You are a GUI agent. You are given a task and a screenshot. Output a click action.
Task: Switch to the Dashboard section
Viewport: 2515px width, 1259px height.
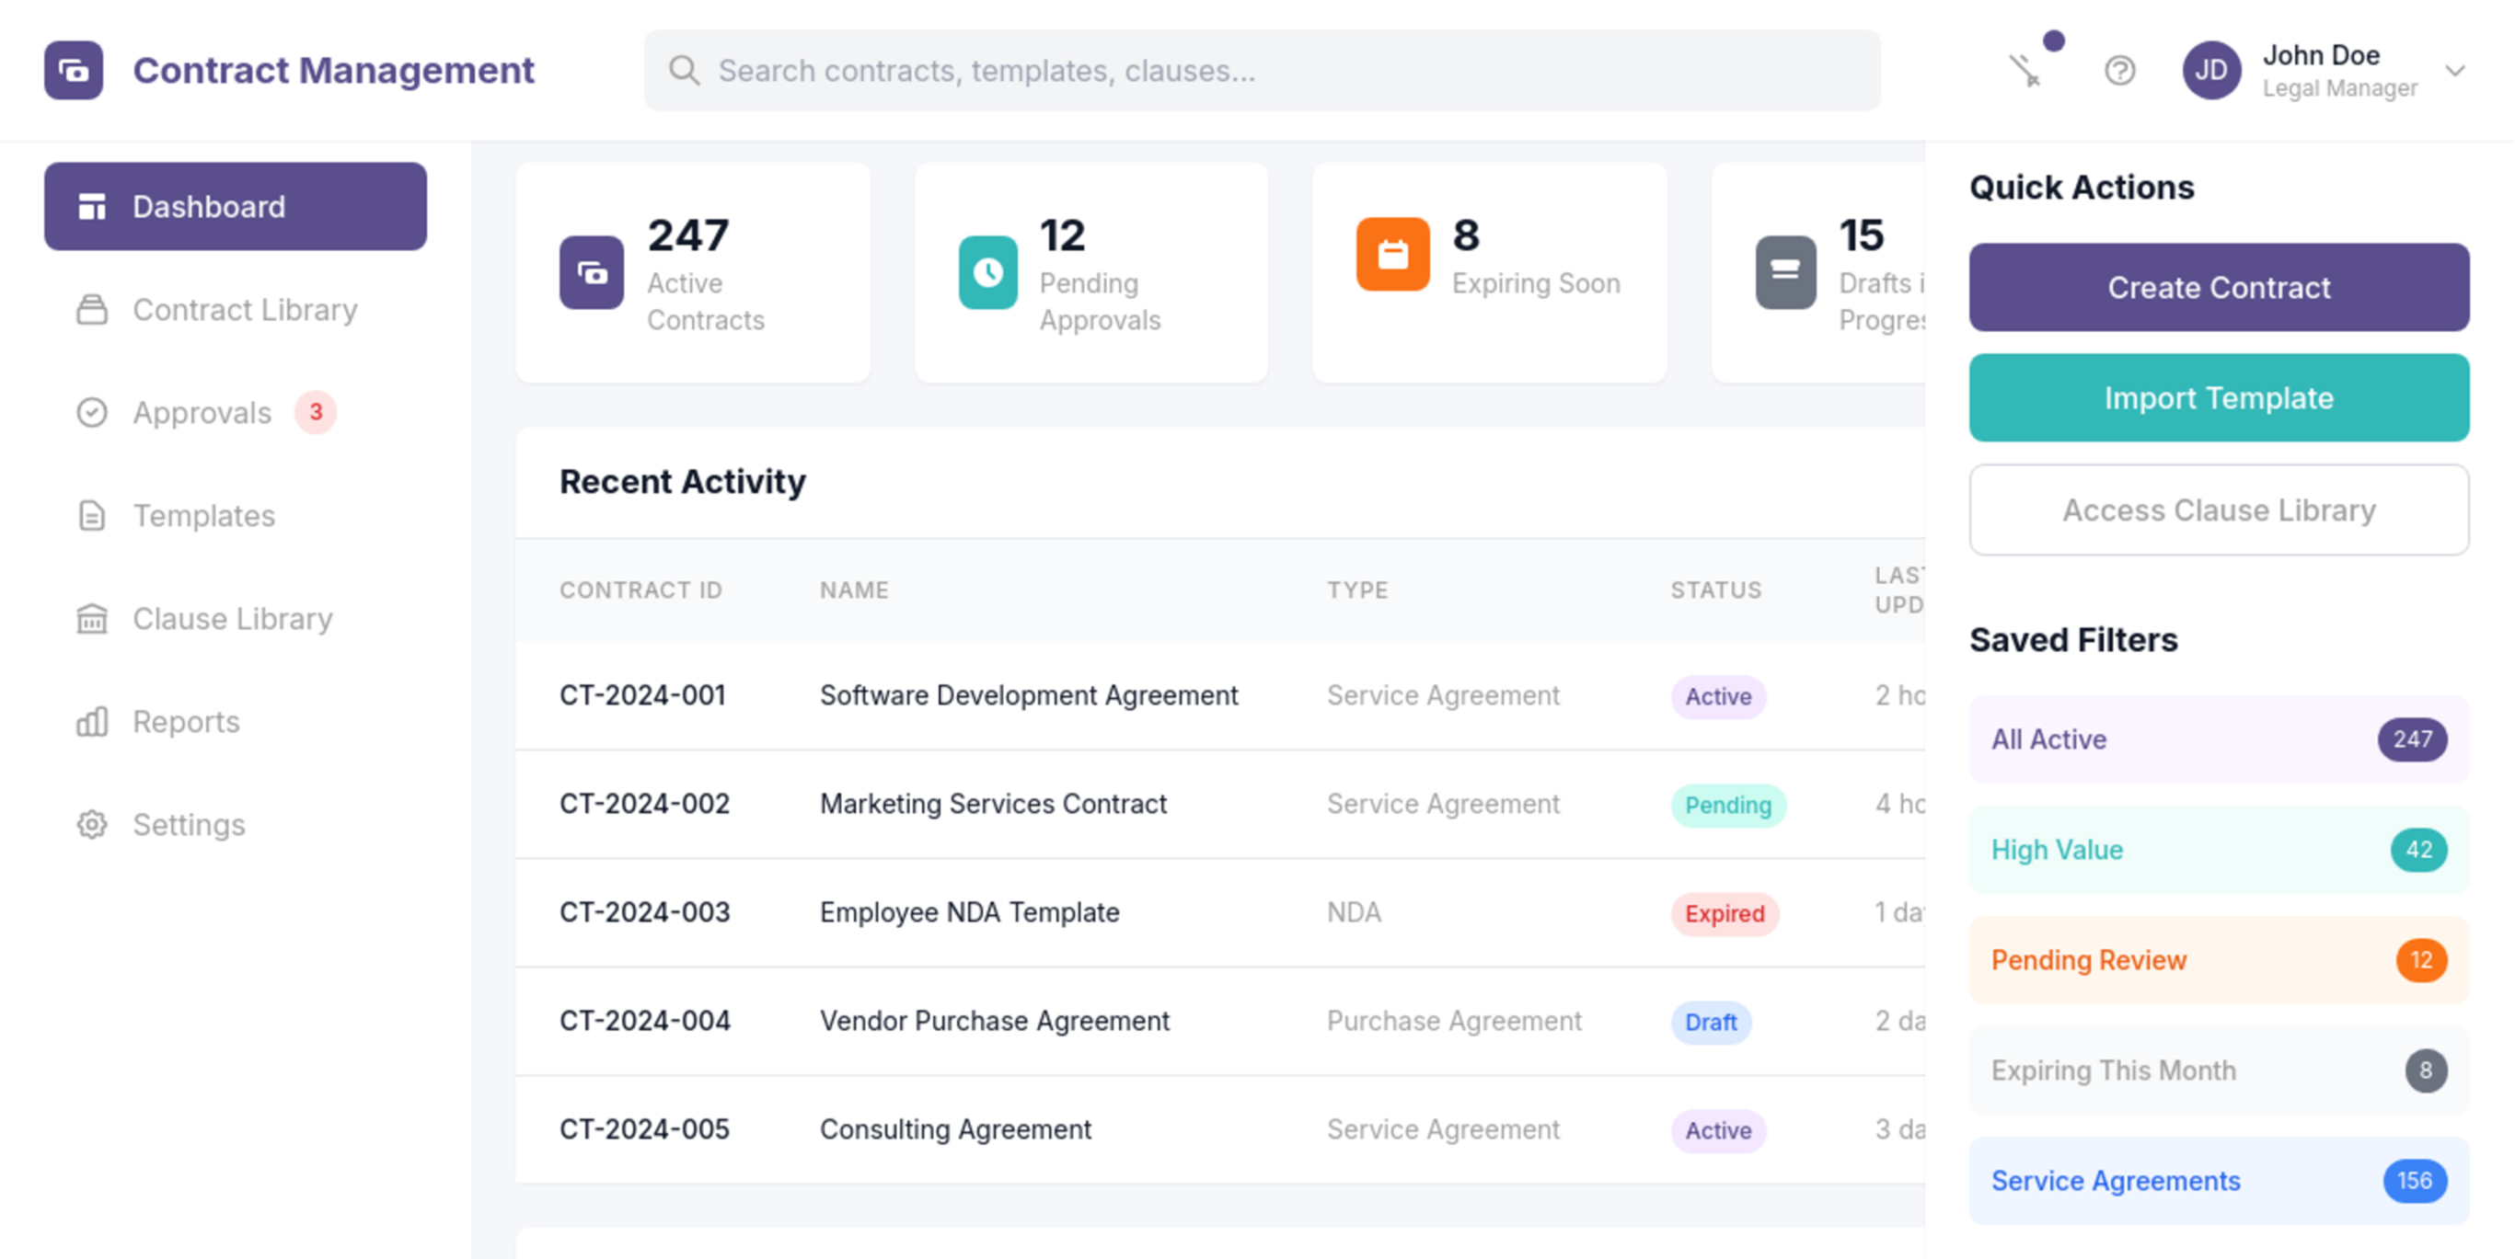tap(235, 206)
